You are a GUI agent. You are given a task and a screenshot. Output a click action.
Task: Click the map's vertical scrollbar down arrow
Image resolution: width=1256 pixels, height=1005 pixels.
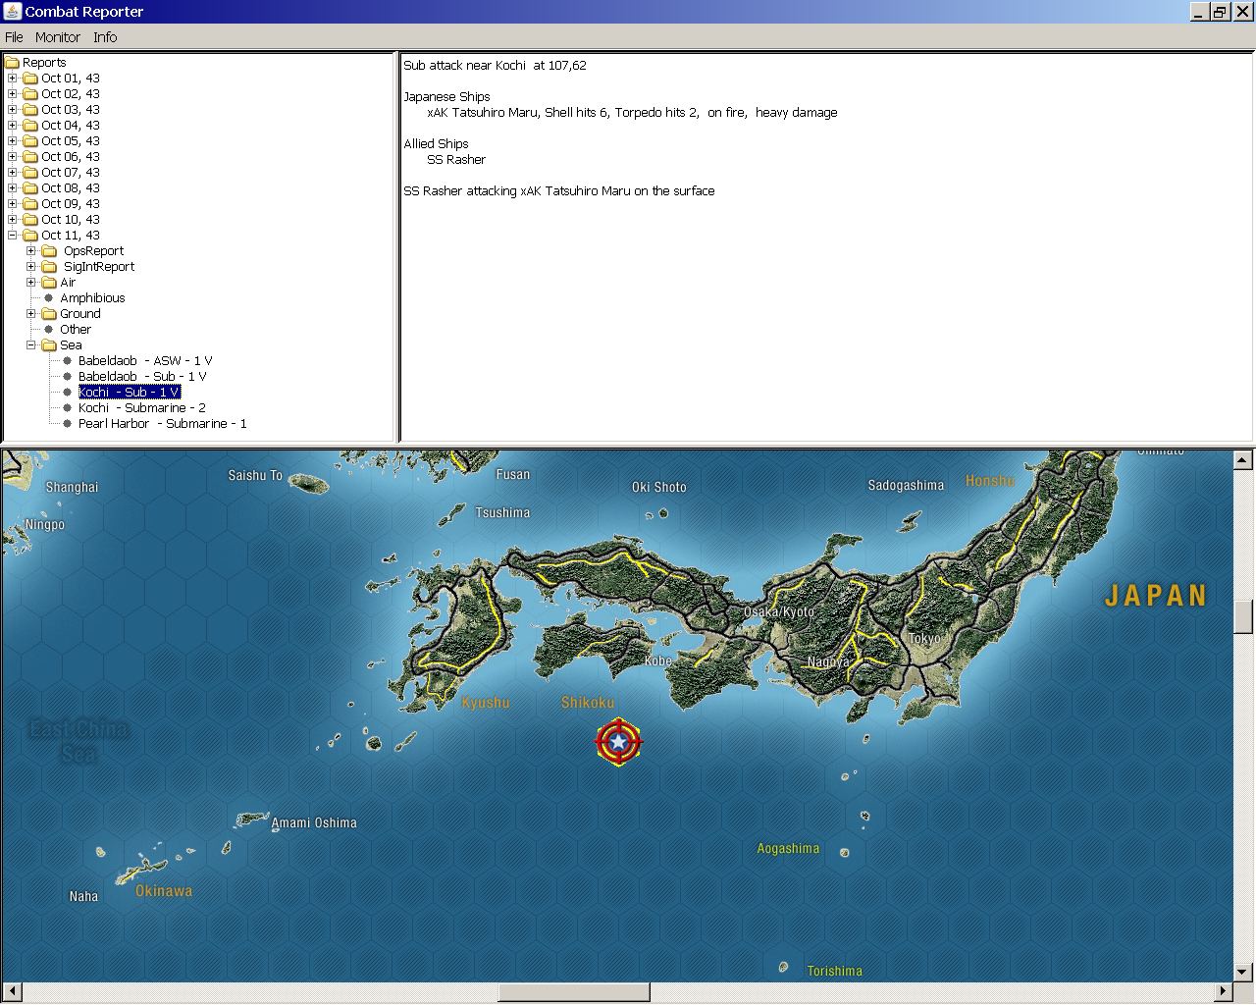(1243, 973)
